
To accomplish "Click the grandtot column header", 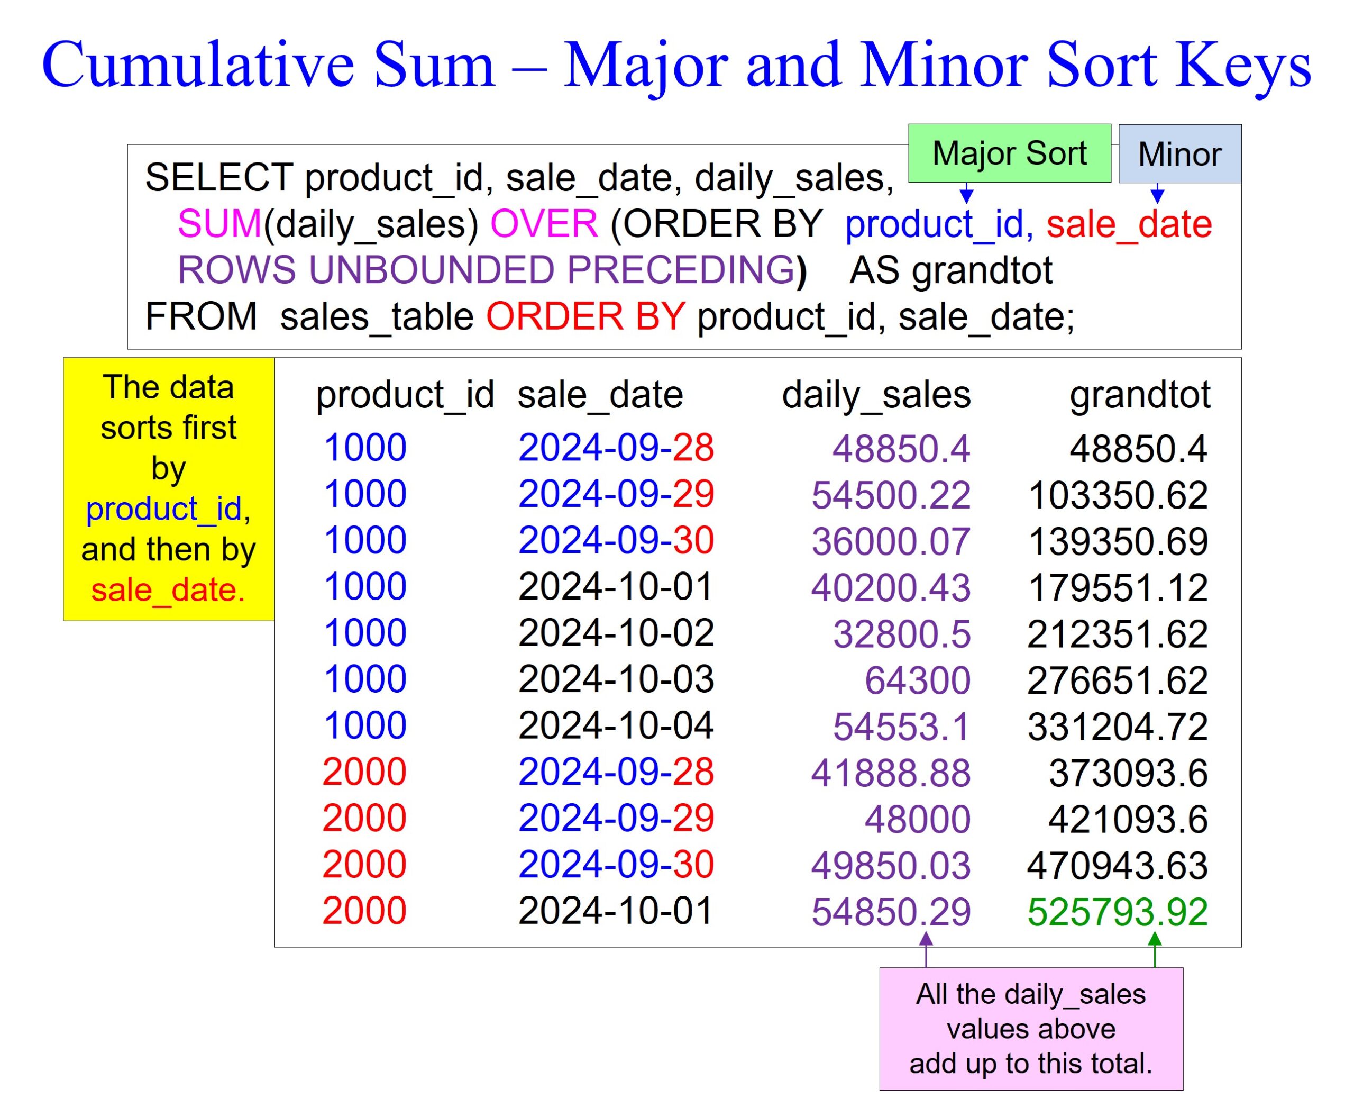I will pyautogui.click(x=1139, y=395).
